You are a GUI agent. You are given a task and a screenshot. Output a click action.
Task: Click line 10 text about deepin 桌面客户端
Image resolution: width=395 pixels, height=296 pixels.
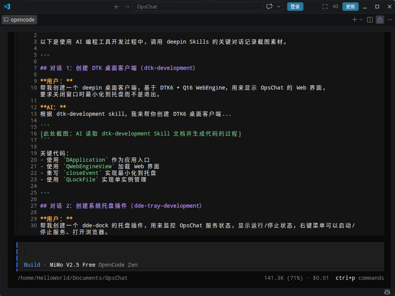click(183, 91)
